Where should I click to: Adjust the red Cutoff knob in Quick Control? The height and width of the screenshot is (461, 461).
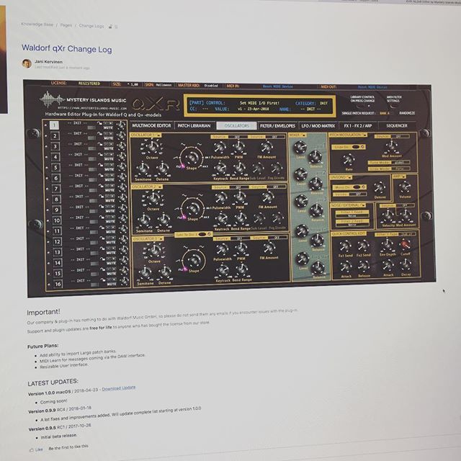(x=406, y=244)
